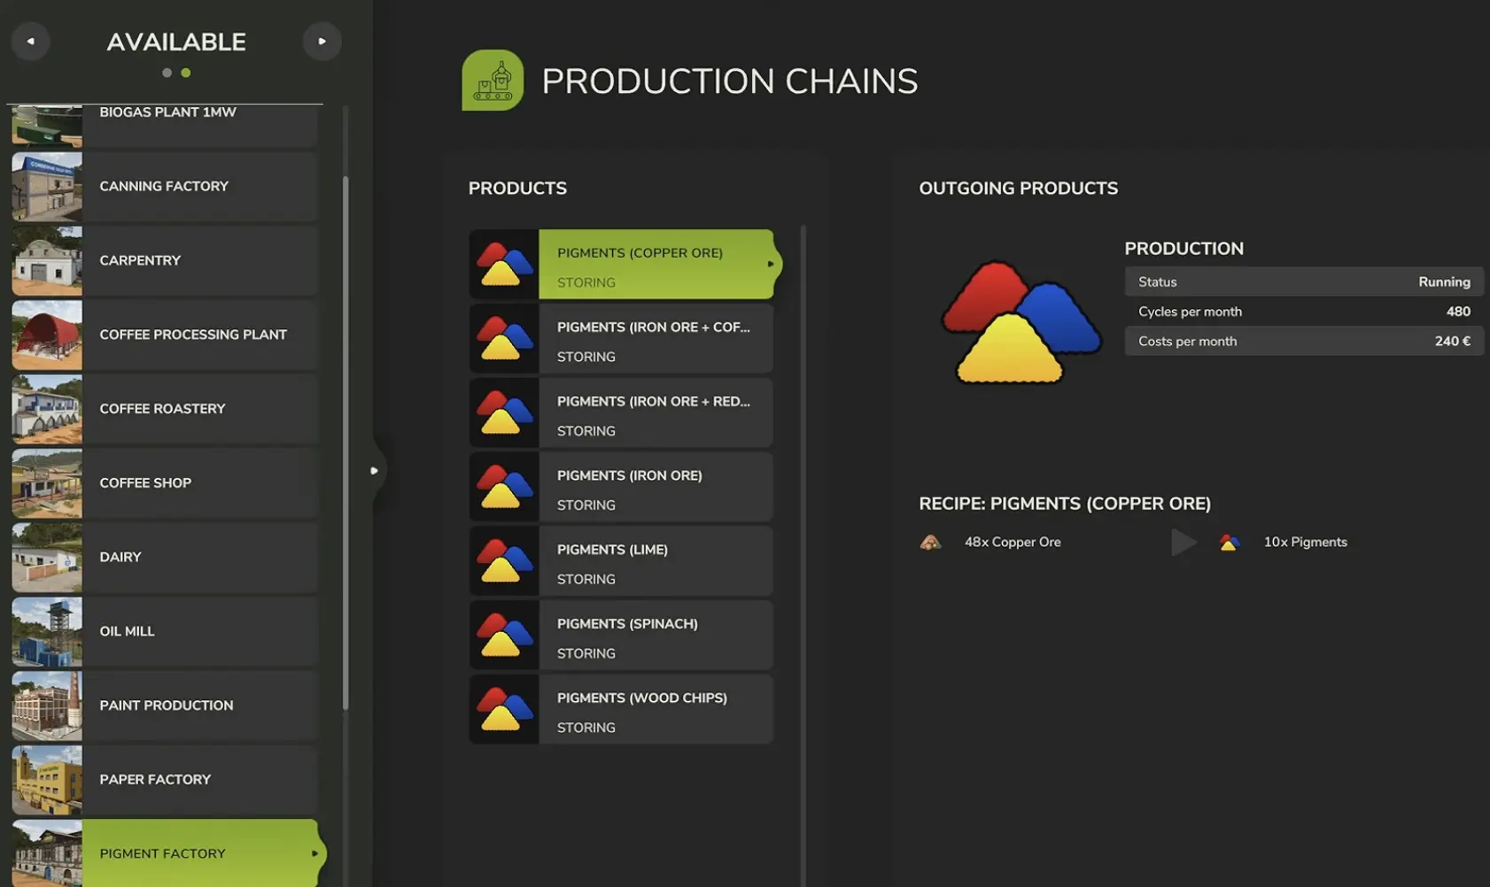Click arrow on Pigment Factory row

[x=314, y=853]
